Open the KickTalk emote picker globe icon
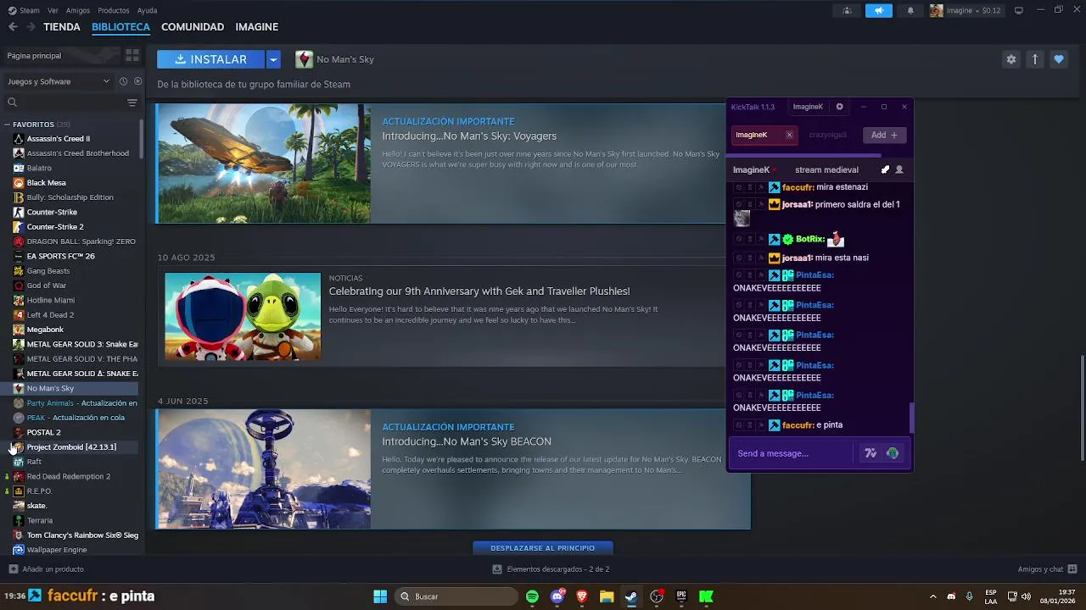The width and height of the screenshot is (1086, 610). (x=893, y=453)
